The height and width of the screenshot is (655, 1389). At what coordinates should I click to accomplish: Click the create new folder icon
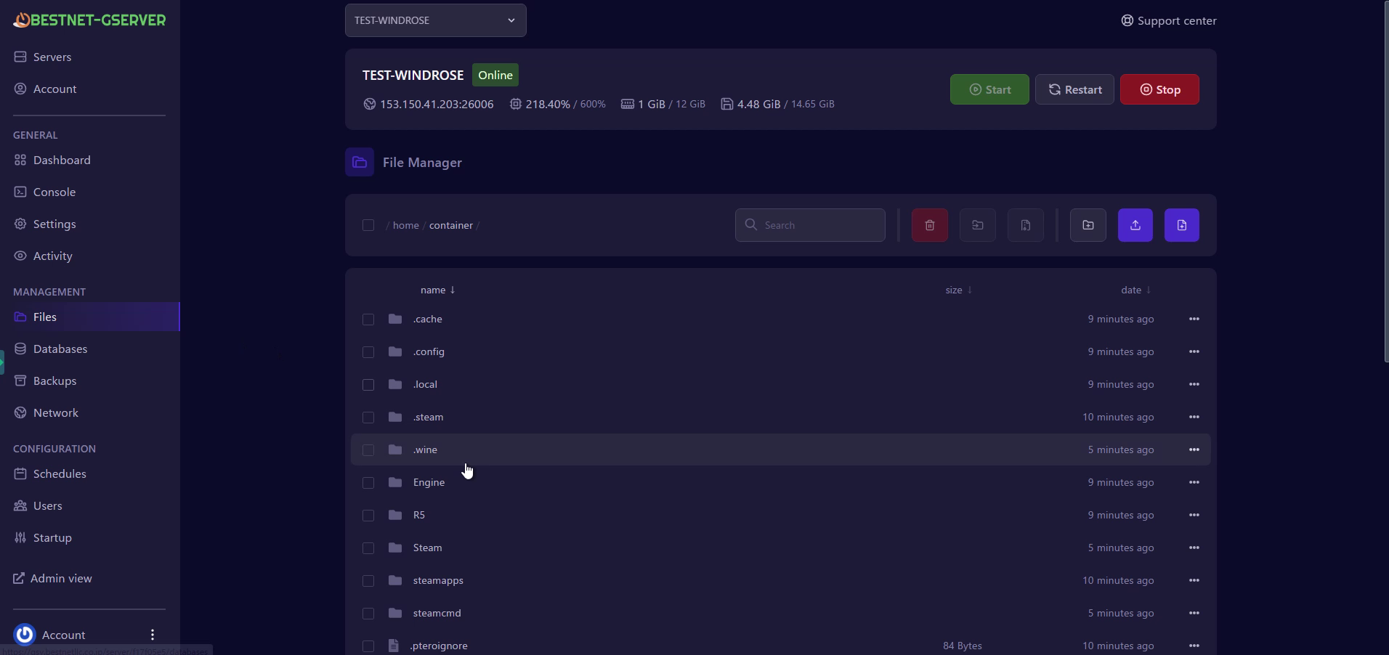click(1088, 225)
